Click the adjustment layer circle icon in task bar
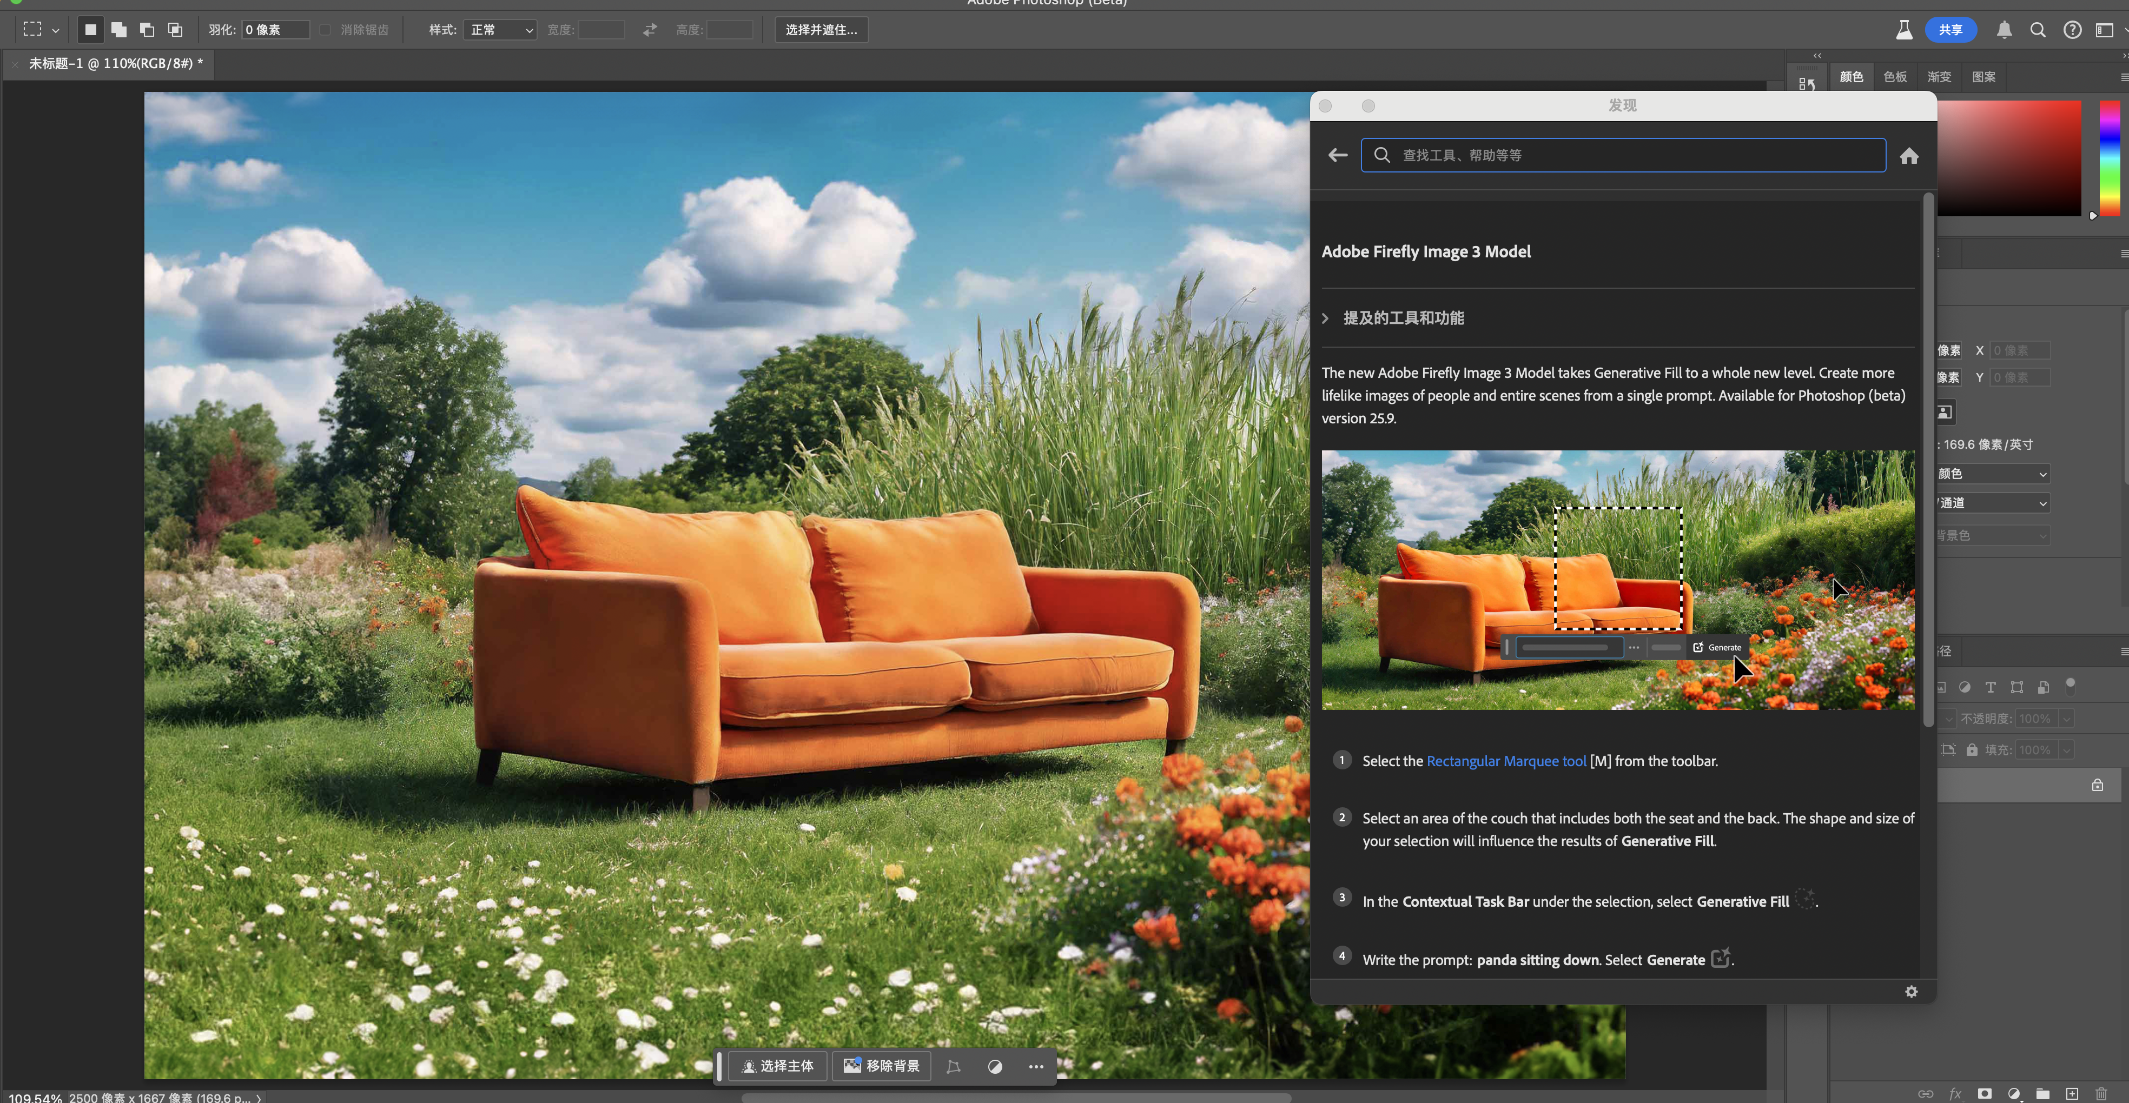This screenshot has height=1103, width=2129. [995, 1067]
